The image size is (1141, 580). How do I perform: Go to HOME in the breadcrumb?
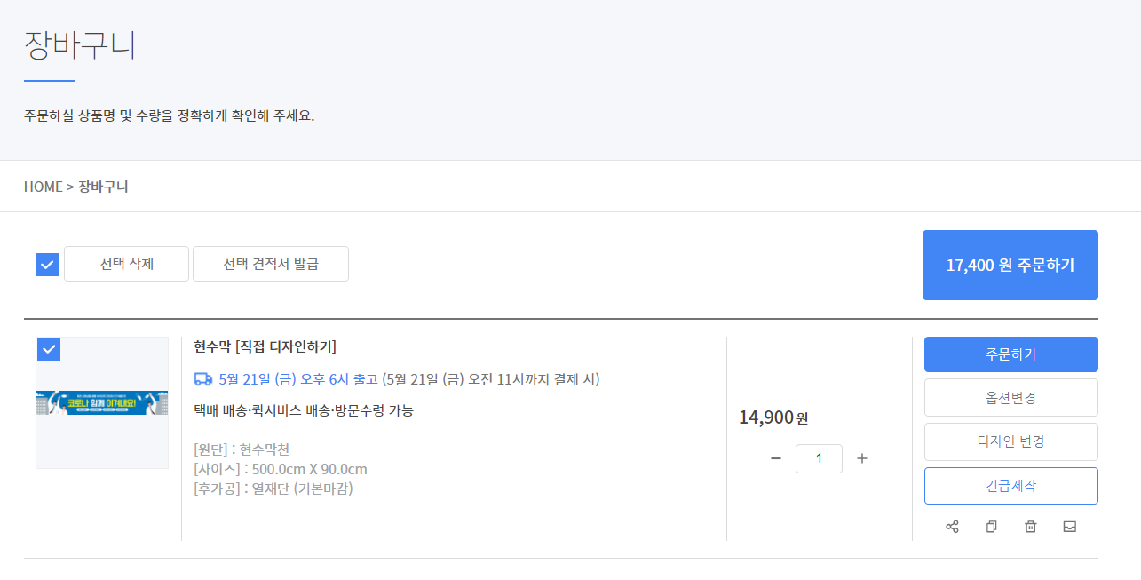pos(44,187)
